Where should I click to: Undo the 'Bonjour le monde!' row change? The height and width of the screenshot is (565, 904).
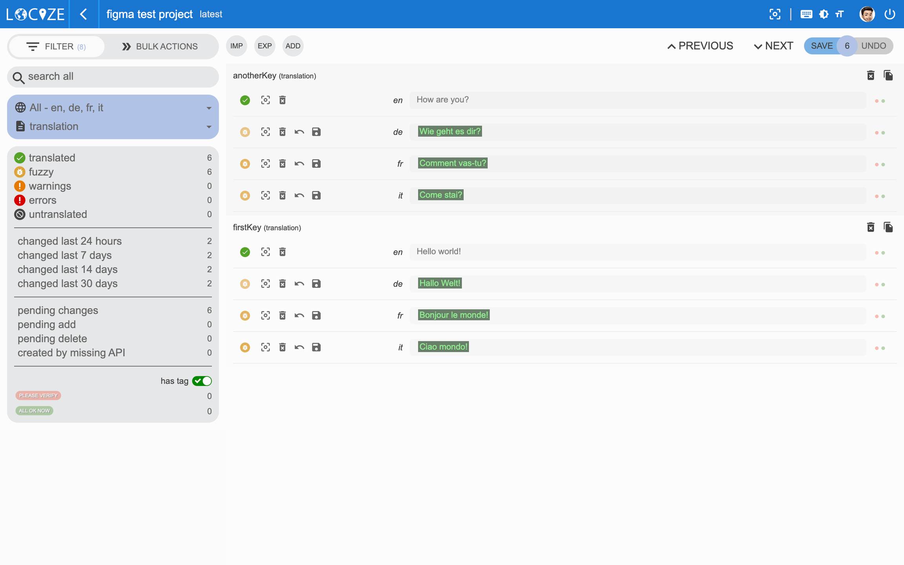(299, 315)
